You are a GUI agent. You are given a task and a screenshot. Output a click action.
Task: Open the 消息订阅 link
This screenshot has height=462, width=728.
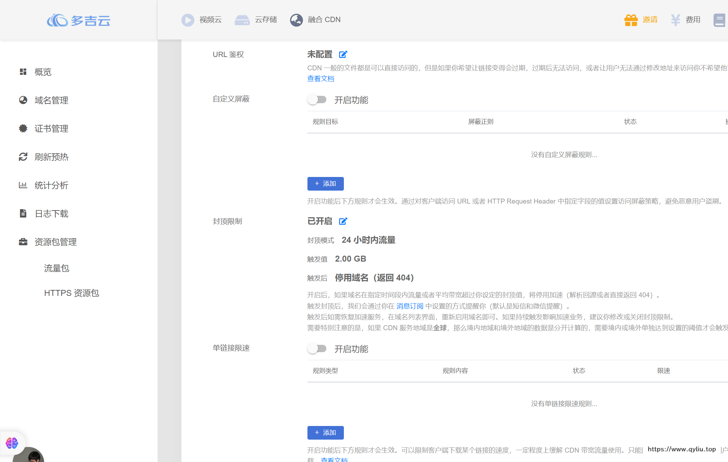(410, 306)
